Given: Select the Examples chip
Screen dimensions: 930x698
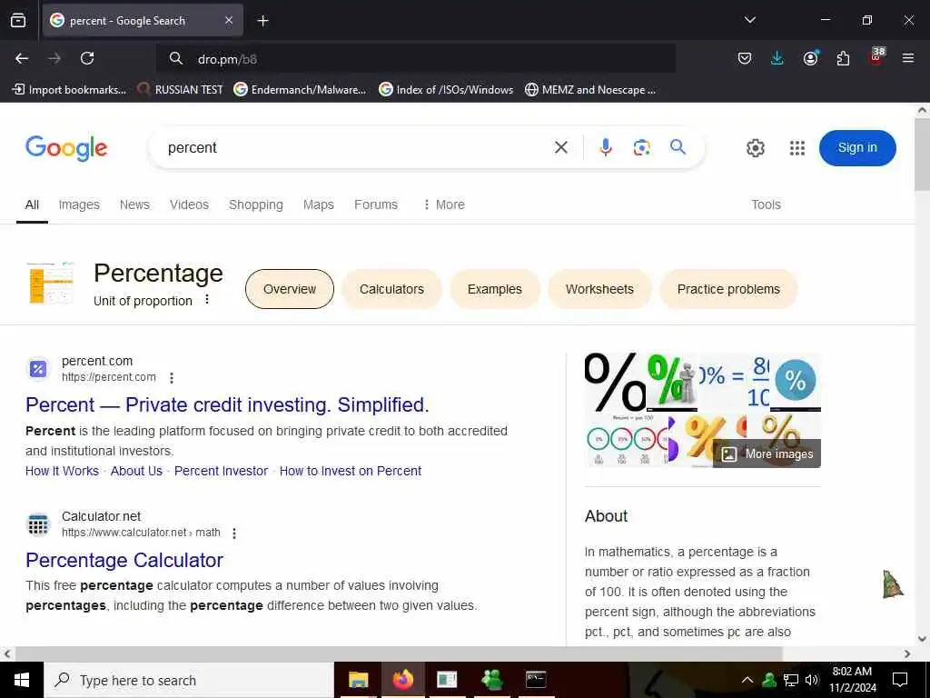Looking at the screenshot, I should click(x=495, y=289).
